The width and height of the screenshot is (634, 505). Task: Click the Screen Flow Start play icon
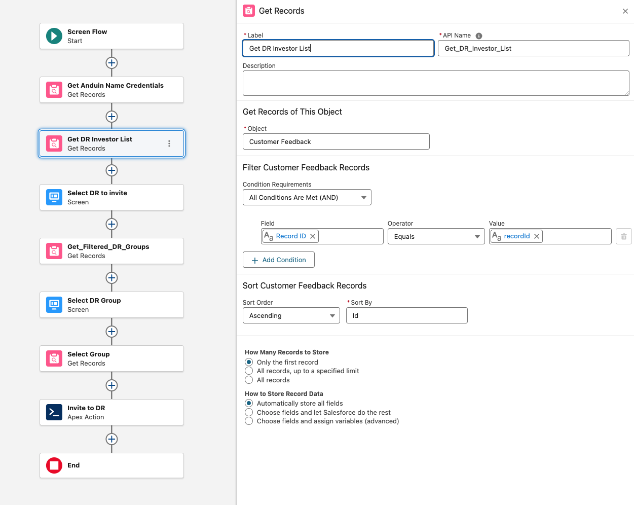point(54,36)
